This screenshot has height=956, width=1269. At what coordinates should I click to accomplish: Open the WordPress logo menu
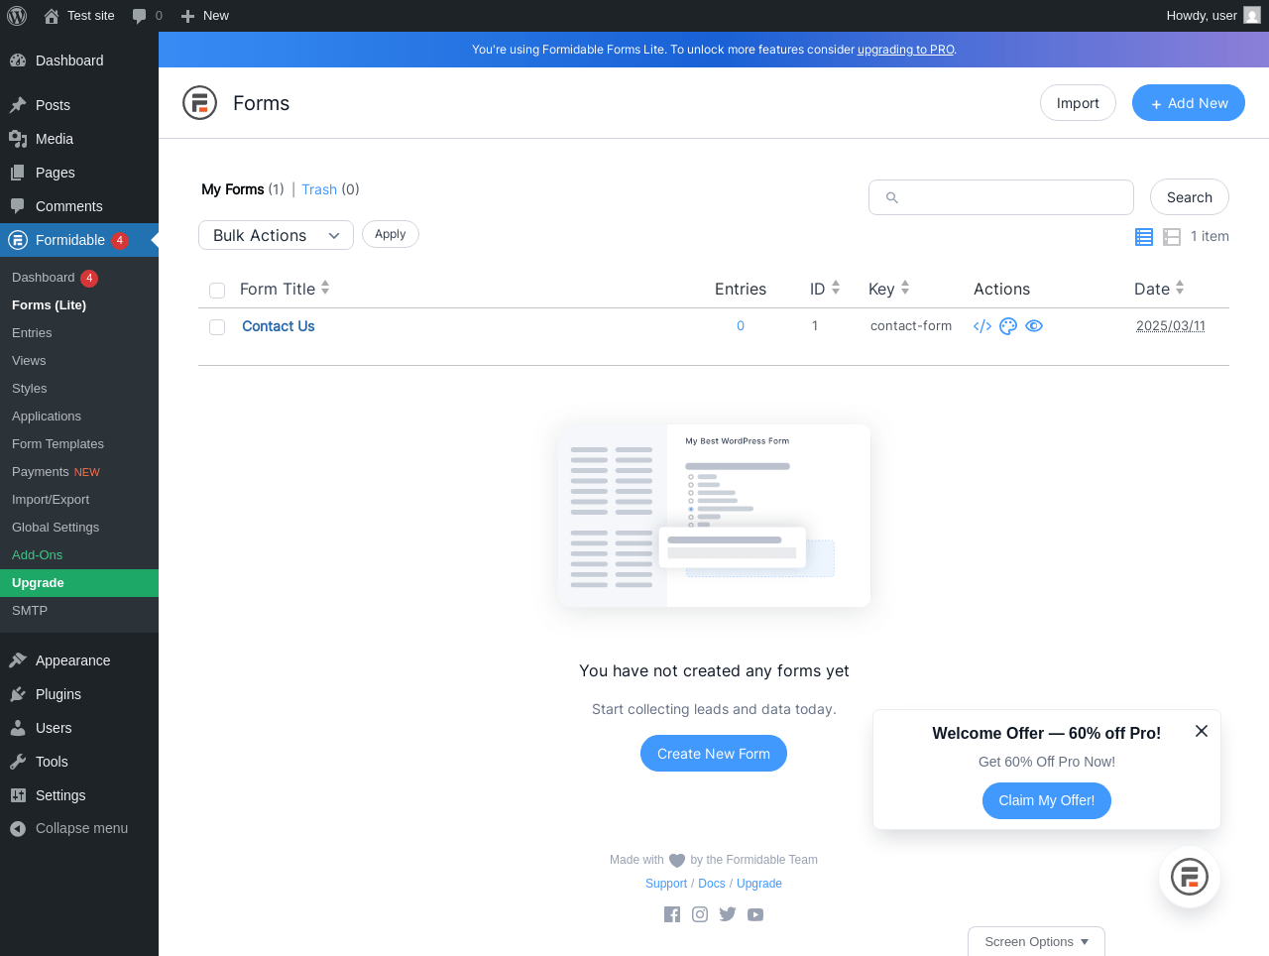click(x=17, y=16)
